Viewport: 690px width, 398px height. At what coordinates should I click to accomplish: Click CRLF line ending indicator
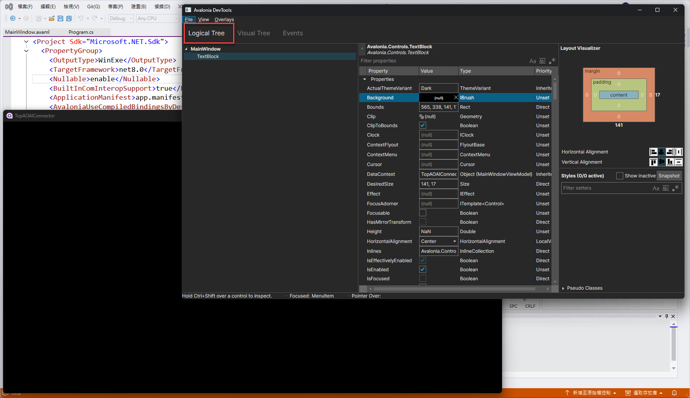pyautogui.click(x=530, y=306)
